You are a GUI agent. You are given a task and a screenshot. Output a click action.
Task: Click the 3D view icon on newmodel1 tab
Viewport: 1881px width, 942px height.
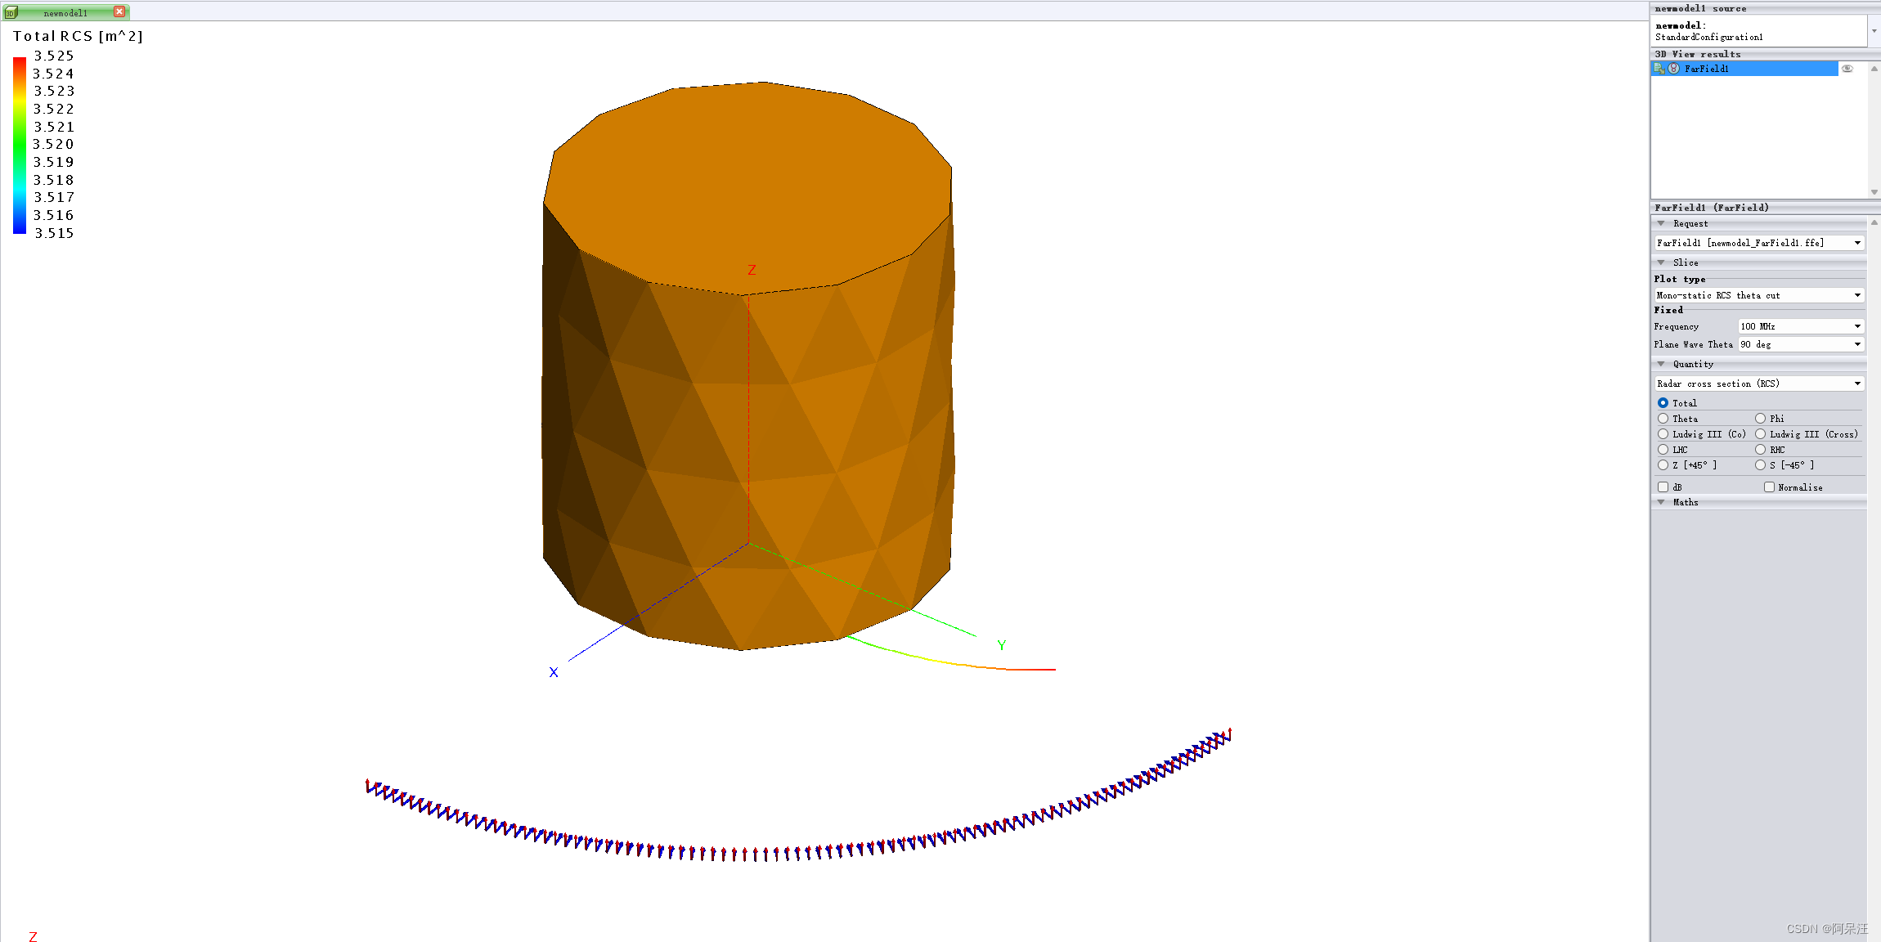[11, 13]
